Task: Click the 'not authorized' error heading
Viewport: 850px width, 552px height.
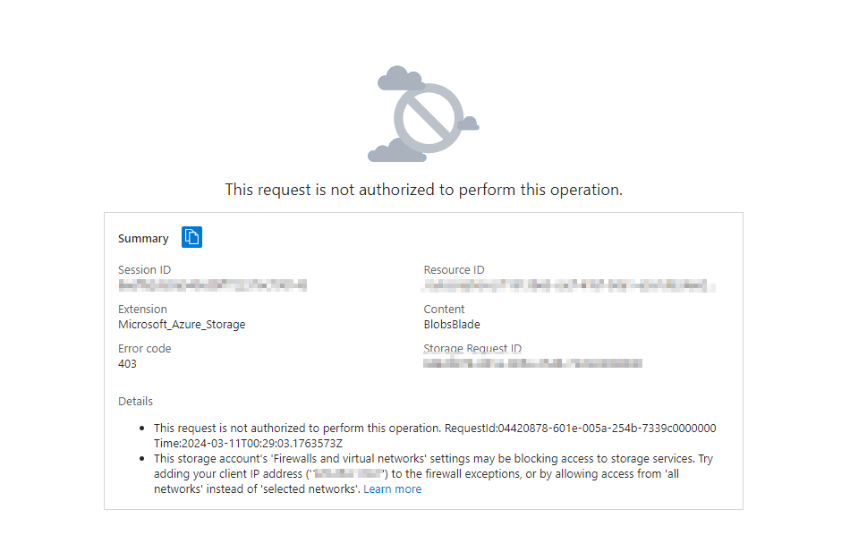Action: pyautogui.click(x=423, y=190)
